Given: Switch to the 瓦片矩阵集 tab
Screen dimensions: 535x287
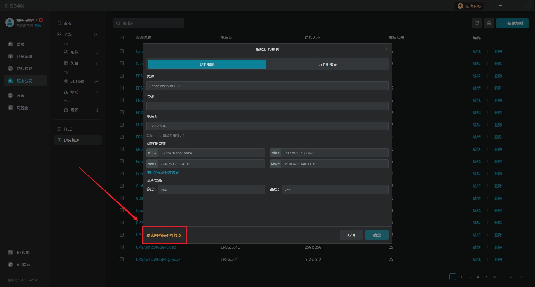Looking at the screenshot, I should point(328,65).
